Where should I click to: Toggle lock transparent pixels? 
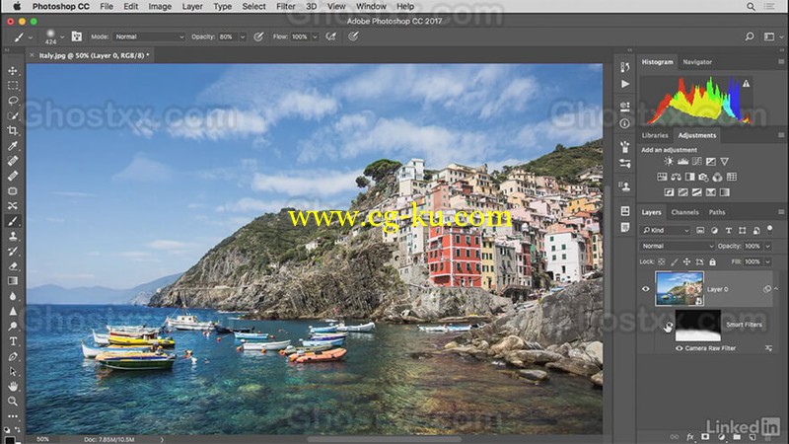point(661,261)
